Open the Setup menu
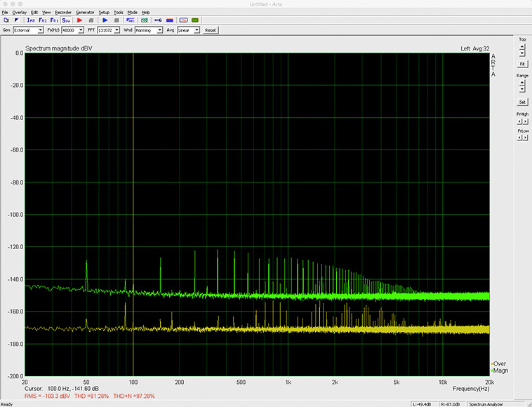532x407 pixels. (x=104, y=12)
